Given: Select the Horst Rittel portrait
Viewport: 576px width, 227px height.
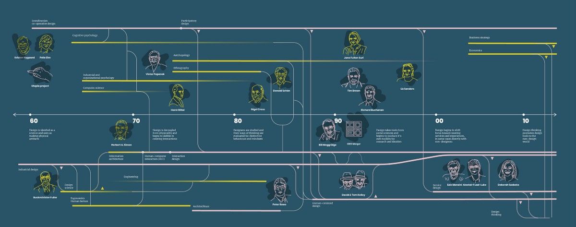Looking at the screenshot, I should 178,96.
